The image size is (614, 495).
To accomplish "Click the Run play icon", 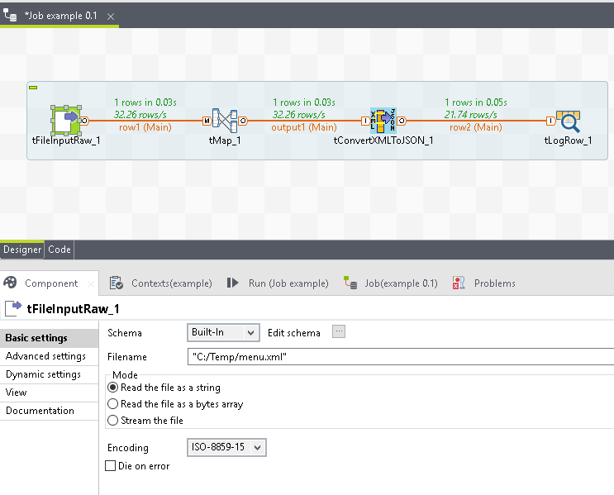I will (233, 283).
